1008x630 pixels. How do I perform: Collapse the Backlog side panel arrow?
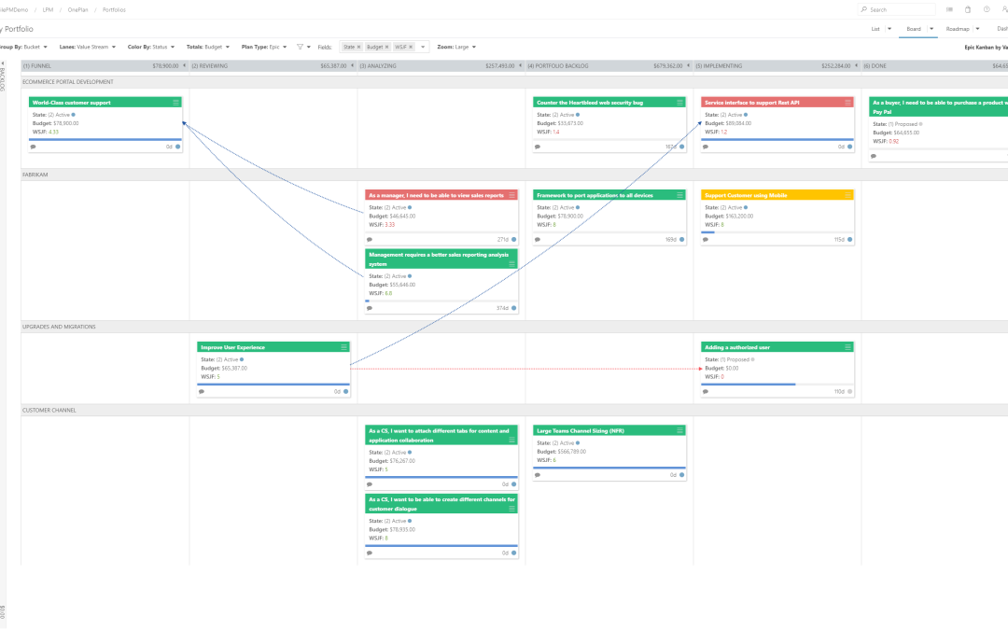pyautogui.click(x=2, y=64)
